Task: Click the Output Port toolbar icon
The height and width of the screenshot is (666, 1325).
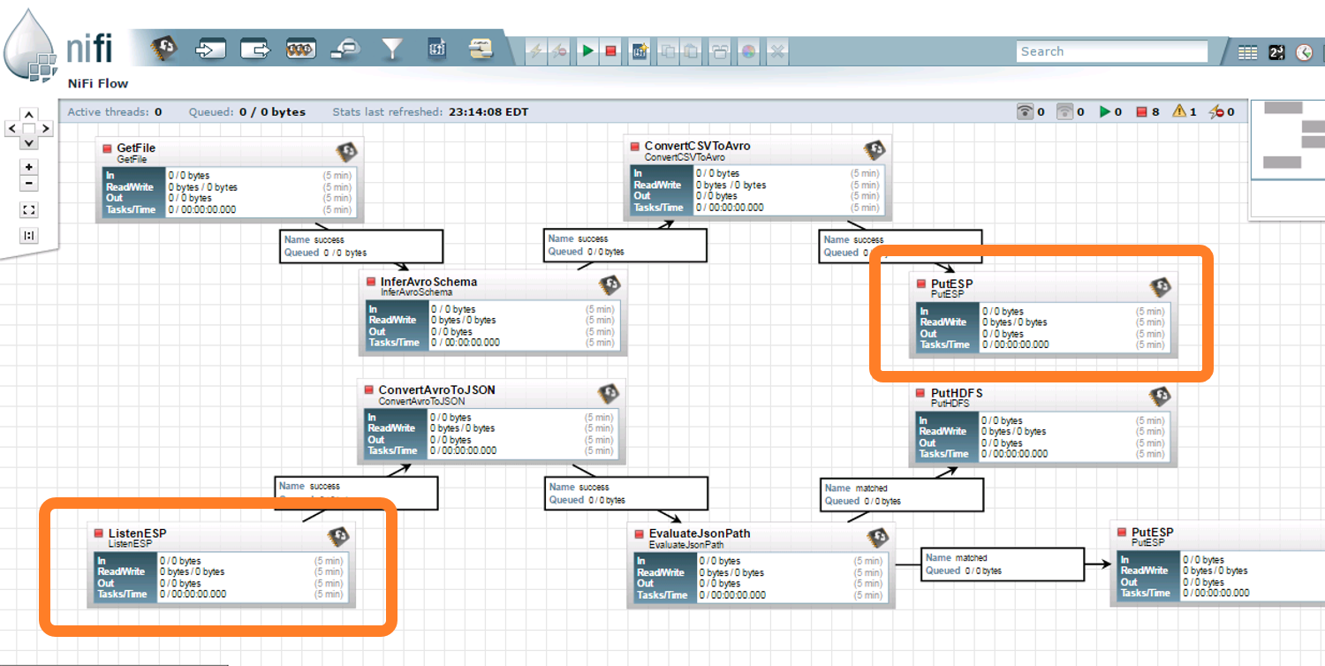Action: (255, 49)
